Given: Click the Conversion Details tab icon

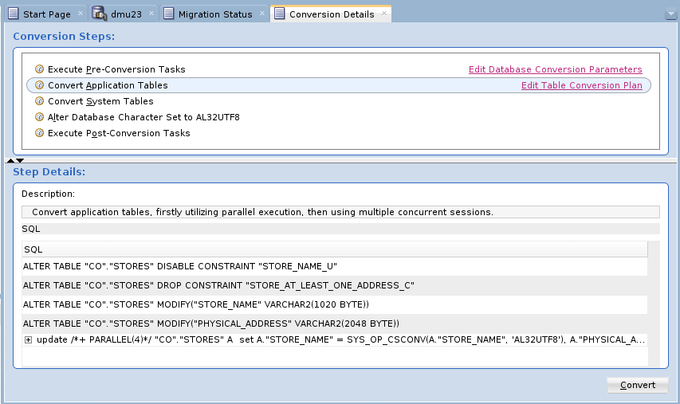Looking at the screenshot, I should coord(279,14).
